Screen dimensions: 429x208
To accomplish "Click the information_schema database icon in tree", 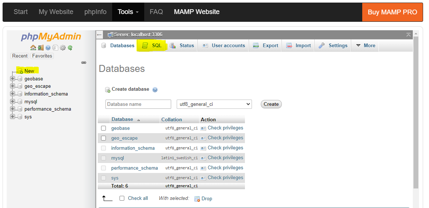I will [x=20, y=94].
